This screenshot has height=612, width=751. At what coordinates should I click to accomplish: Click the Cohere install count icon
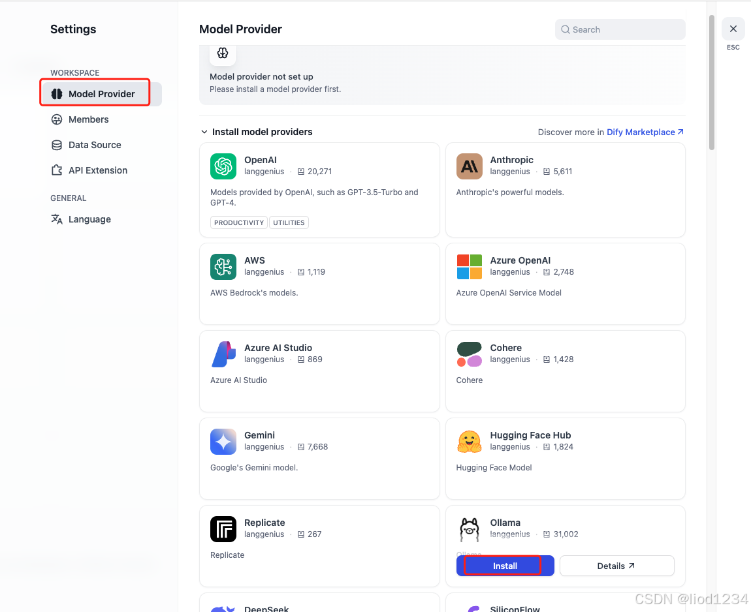tap(547, 360)
